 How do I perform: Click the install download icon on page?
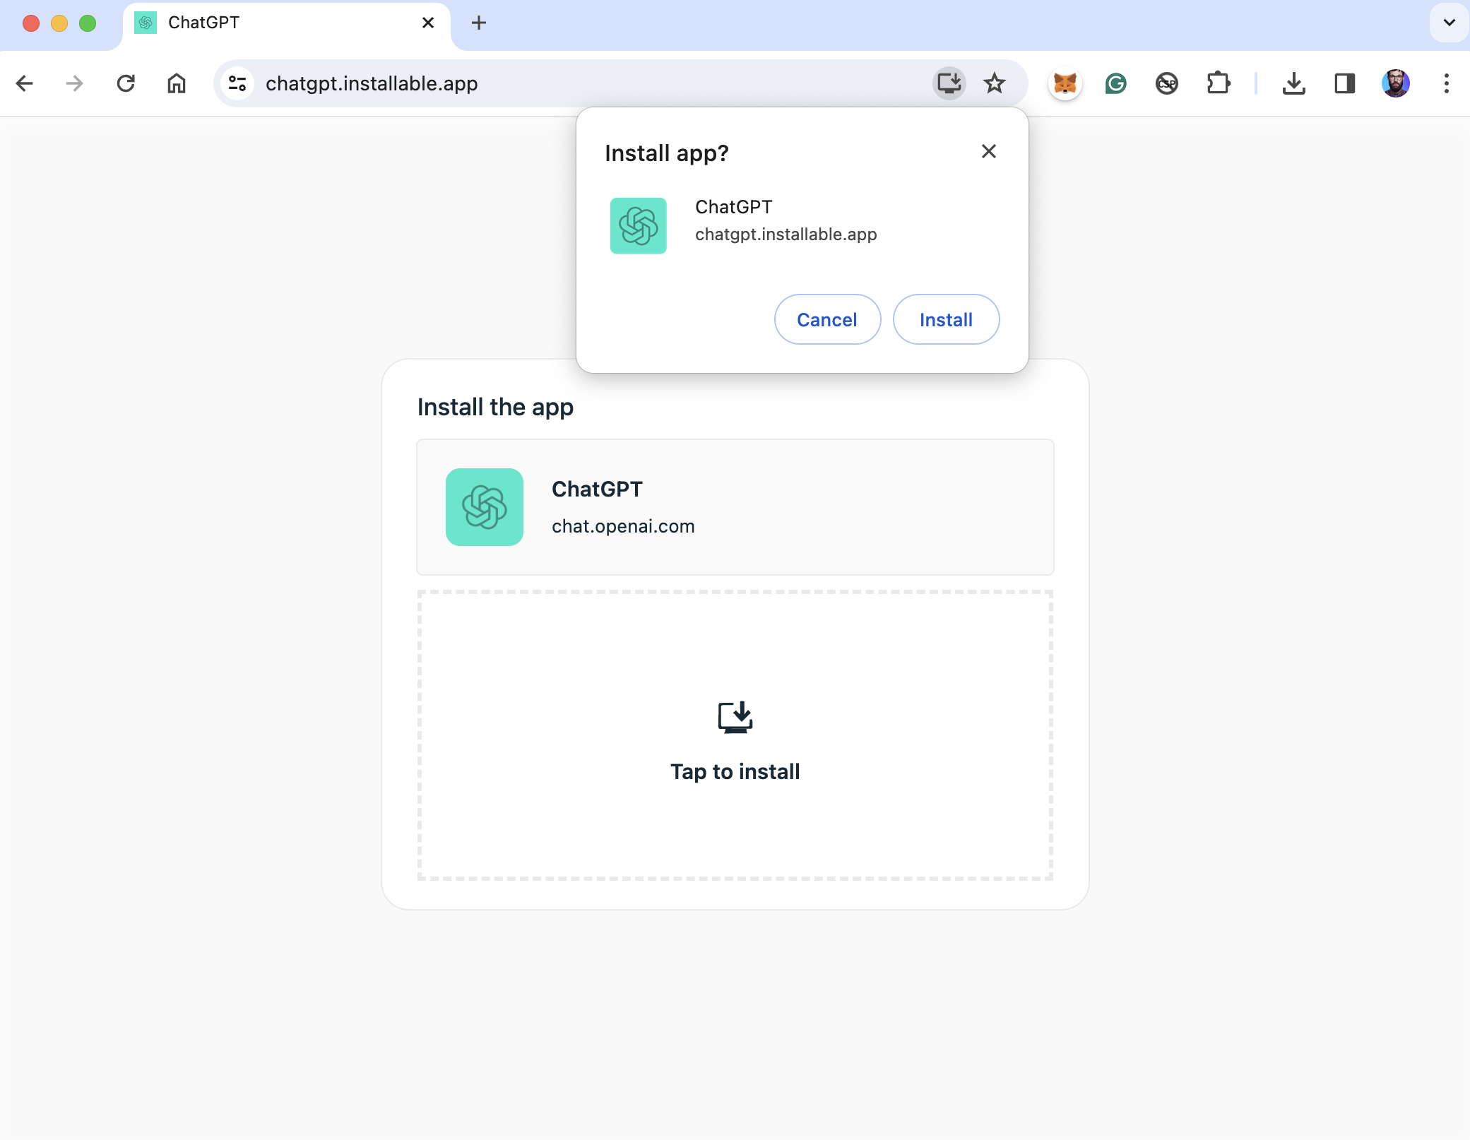pos(735,718)
